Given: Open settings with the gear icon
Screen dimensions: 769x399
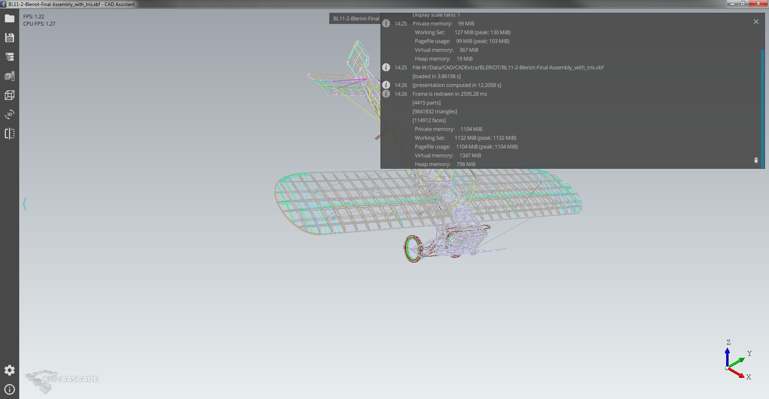Looking at the screenshot, I should (x=10, y=370).
